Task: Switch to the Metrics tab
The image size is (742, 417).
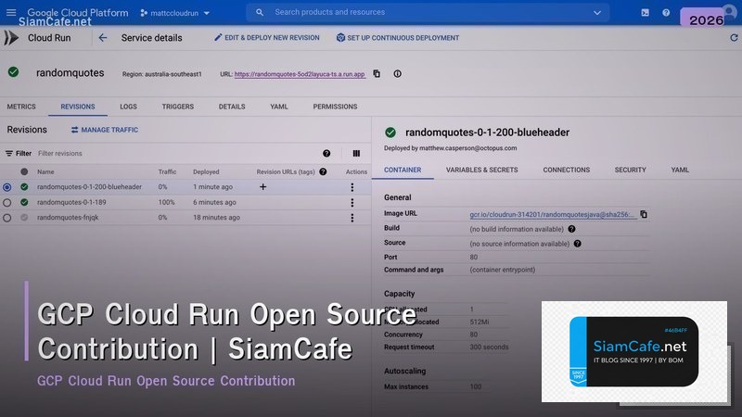Action: pyautogui.click(x=21, y=107)
